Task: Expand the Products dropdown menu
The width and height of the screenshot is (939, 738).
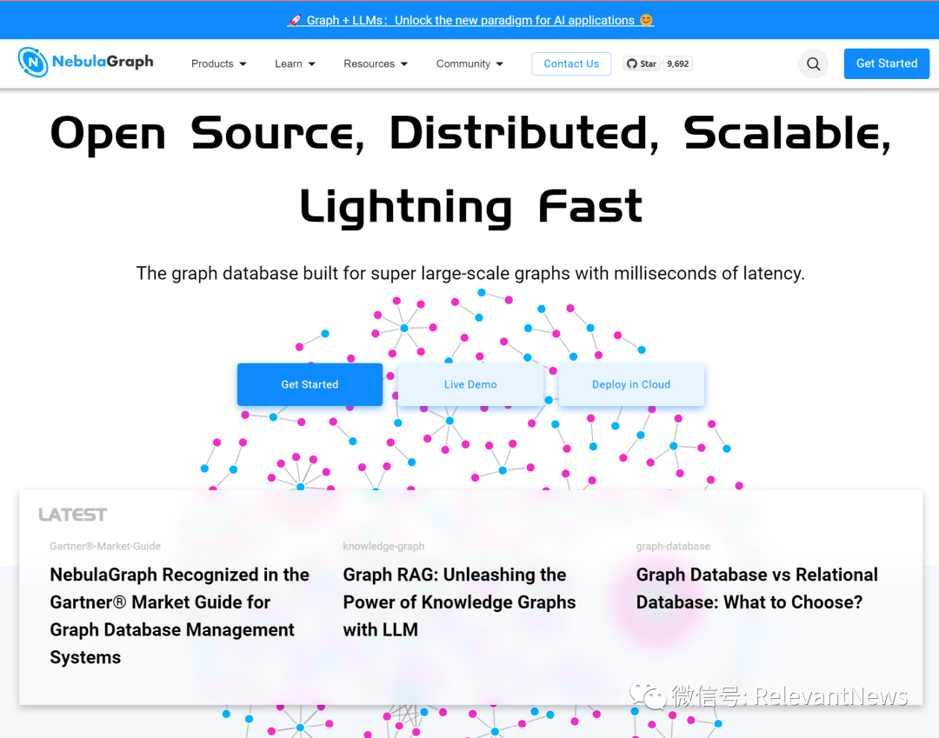Action: pyautogui.click(x=218, y=63)
